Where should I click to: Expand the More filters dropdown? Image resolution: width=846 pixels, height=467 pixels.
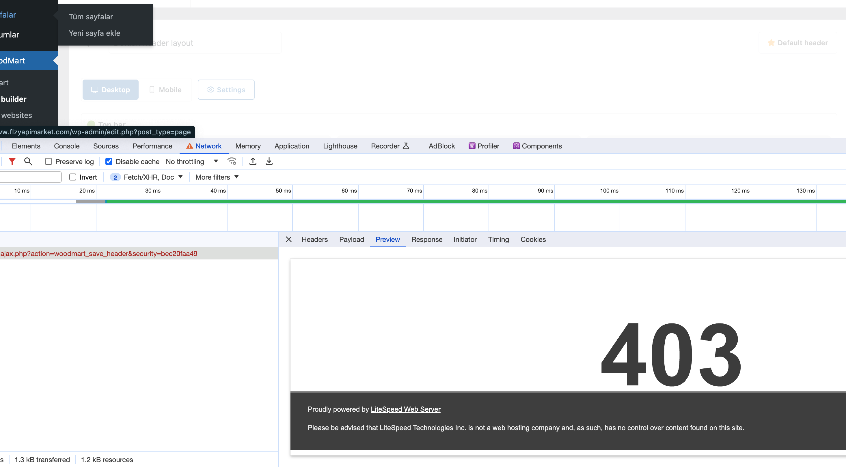217,177
